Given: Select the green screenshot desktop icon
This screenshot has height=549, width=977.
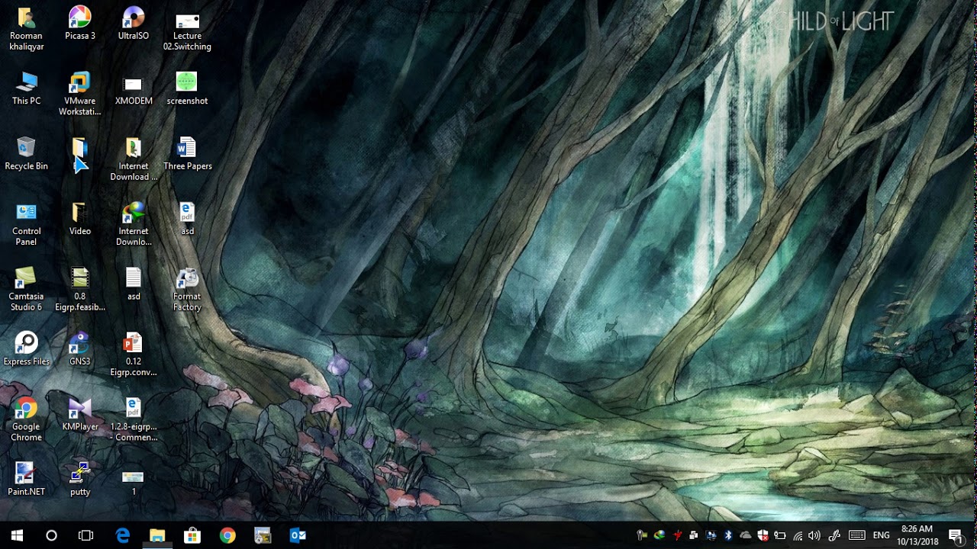Looking at the screenshot, I should pos(187,88).
